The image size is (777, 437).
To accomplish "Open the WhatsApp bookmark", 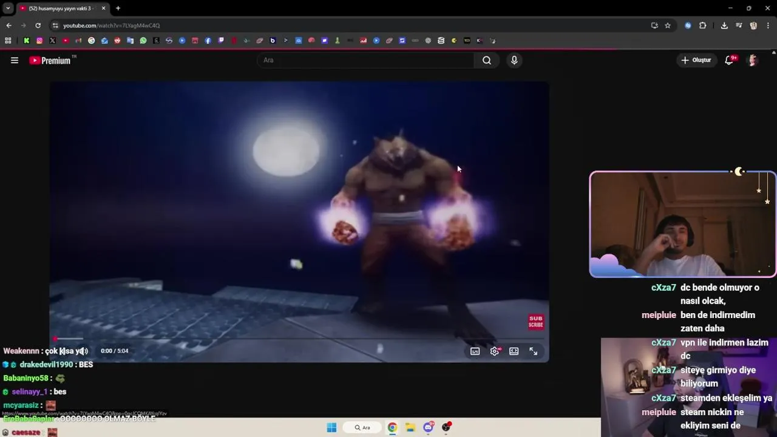I will point(143,41).
